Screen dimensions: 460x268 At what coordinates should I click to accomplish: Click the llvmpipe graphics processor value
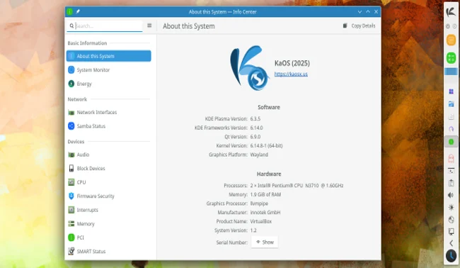[x=259, y=203]
